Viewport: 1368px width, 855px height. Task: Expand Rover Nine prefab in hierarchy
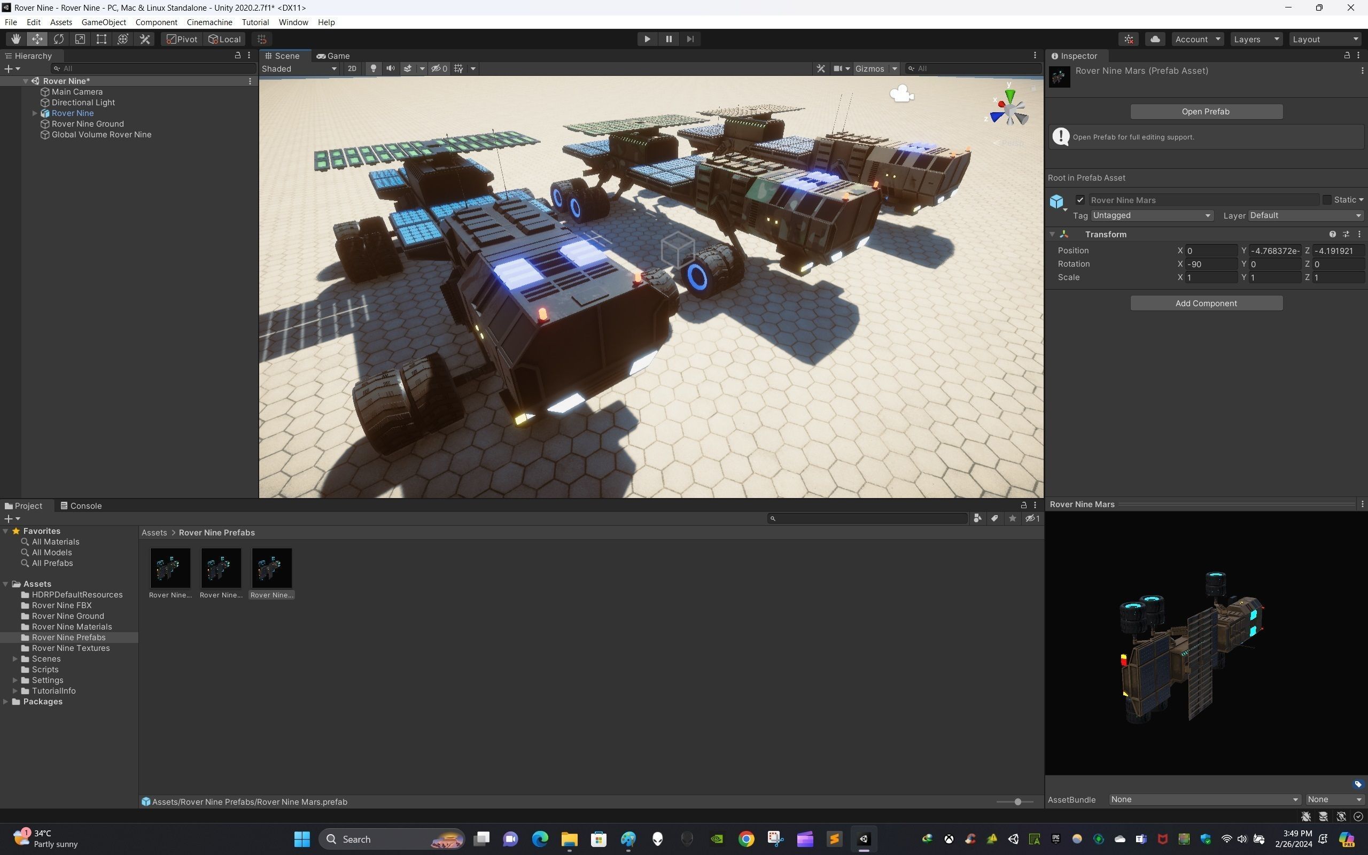[35, 113]
